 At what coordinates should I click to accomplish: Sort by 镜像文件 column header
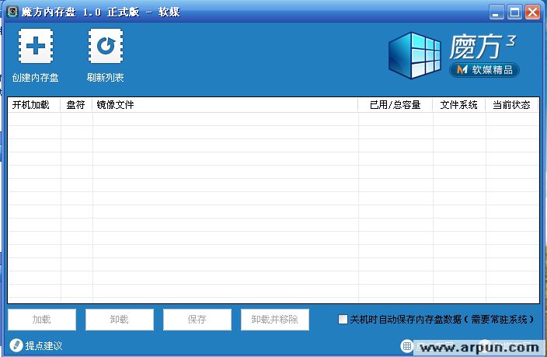click(225, 105)
